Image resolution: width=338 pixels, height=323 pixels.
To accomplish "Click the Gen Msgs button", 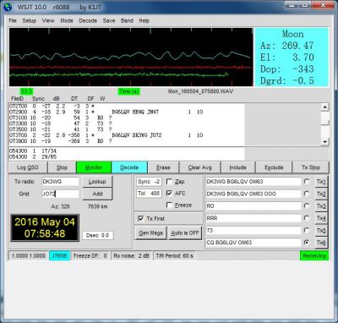I will click(x=150, y=233).
